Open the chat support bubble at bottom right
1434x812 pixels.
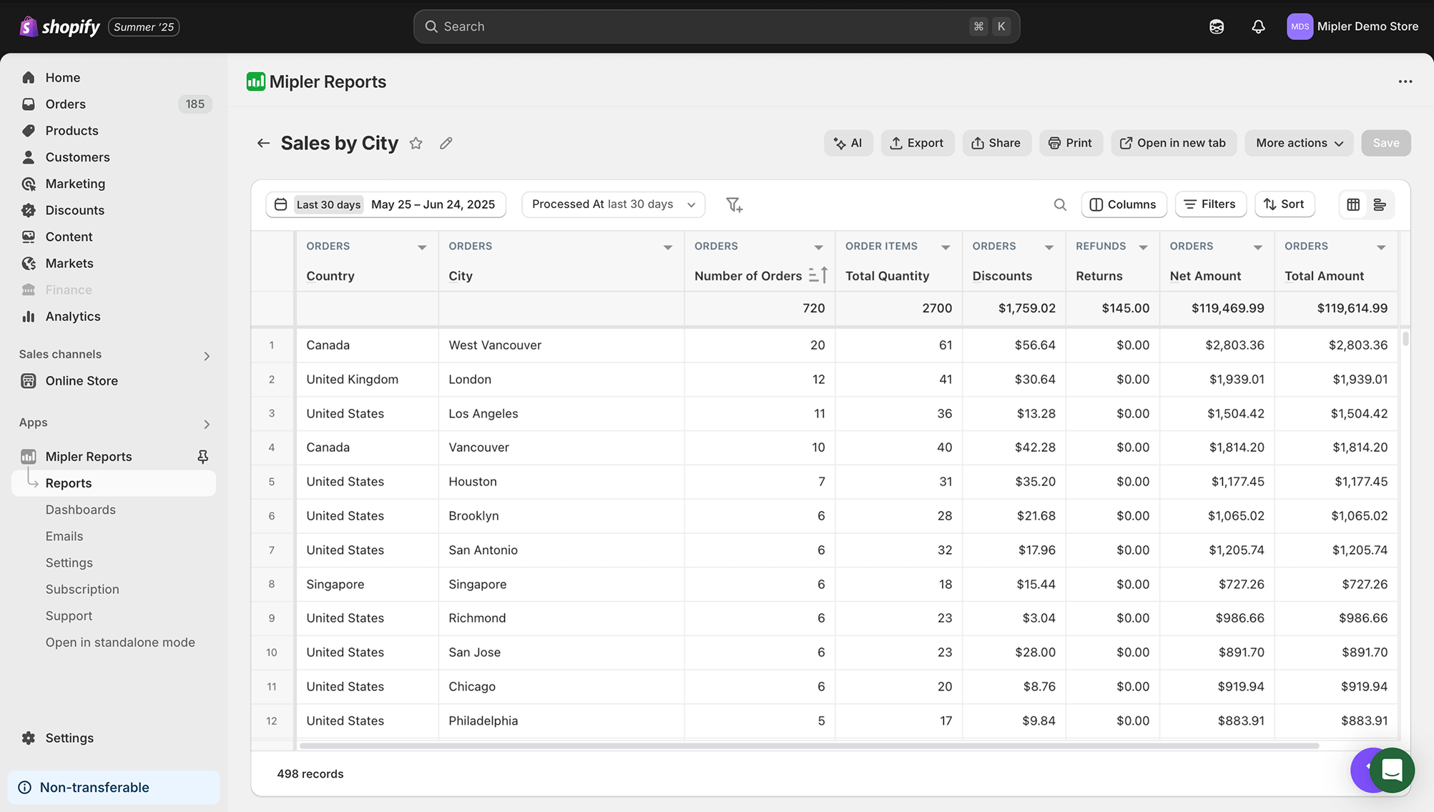[1392, 771]
